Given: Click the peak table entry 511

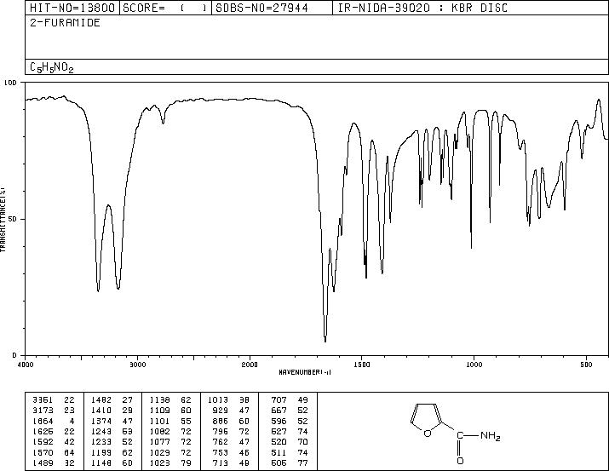Looking at the screenshot, I should 279,452.
